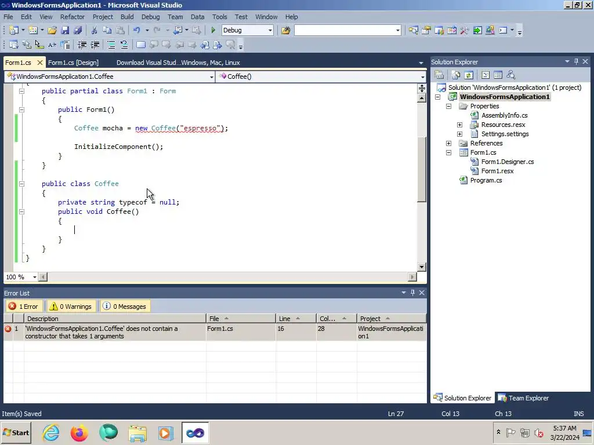Switch to the Form1.cs [Design] tab
Image resolution: width=594 pixels, height=445 pixels.
pyautogui.click(x=73, y=63)
